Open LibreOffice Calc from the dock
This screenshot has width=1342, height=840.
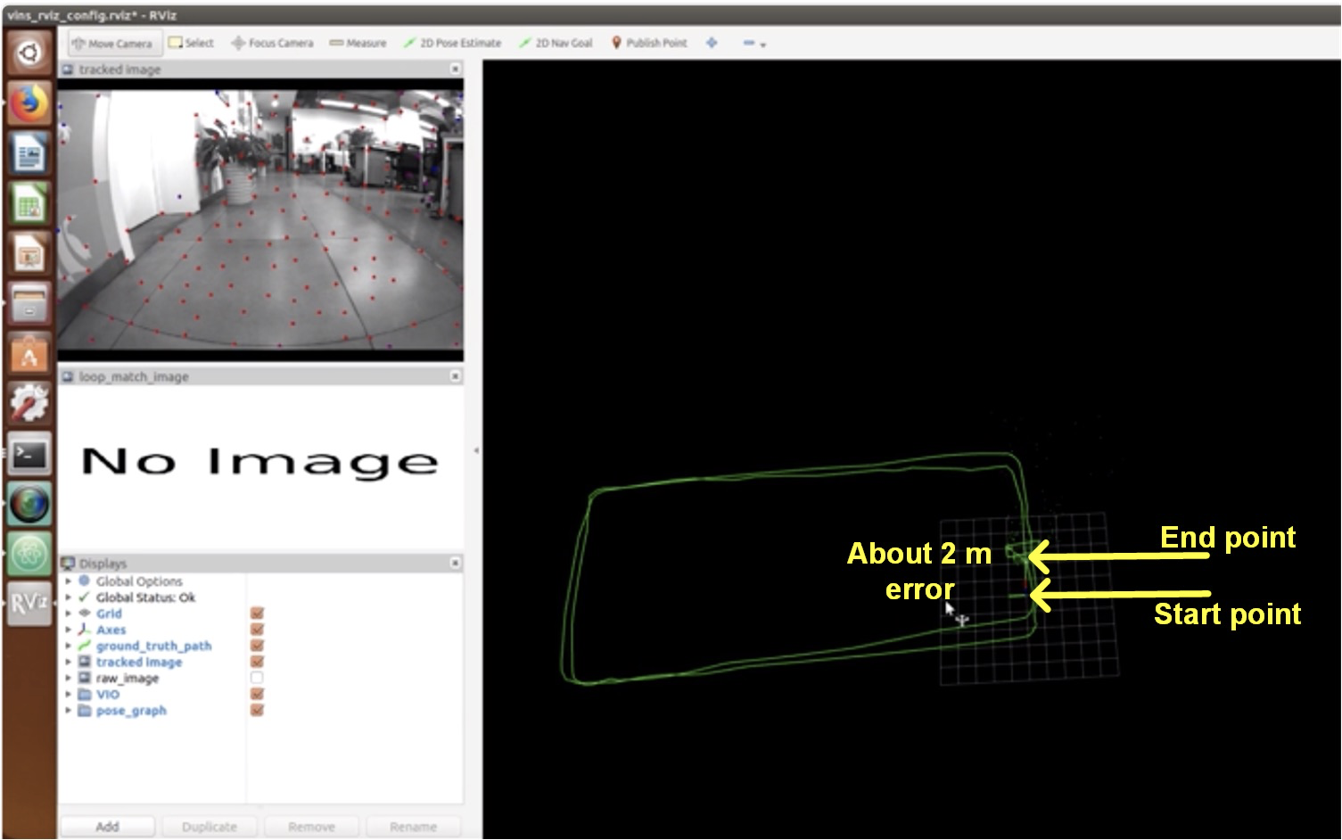[29, 204]
